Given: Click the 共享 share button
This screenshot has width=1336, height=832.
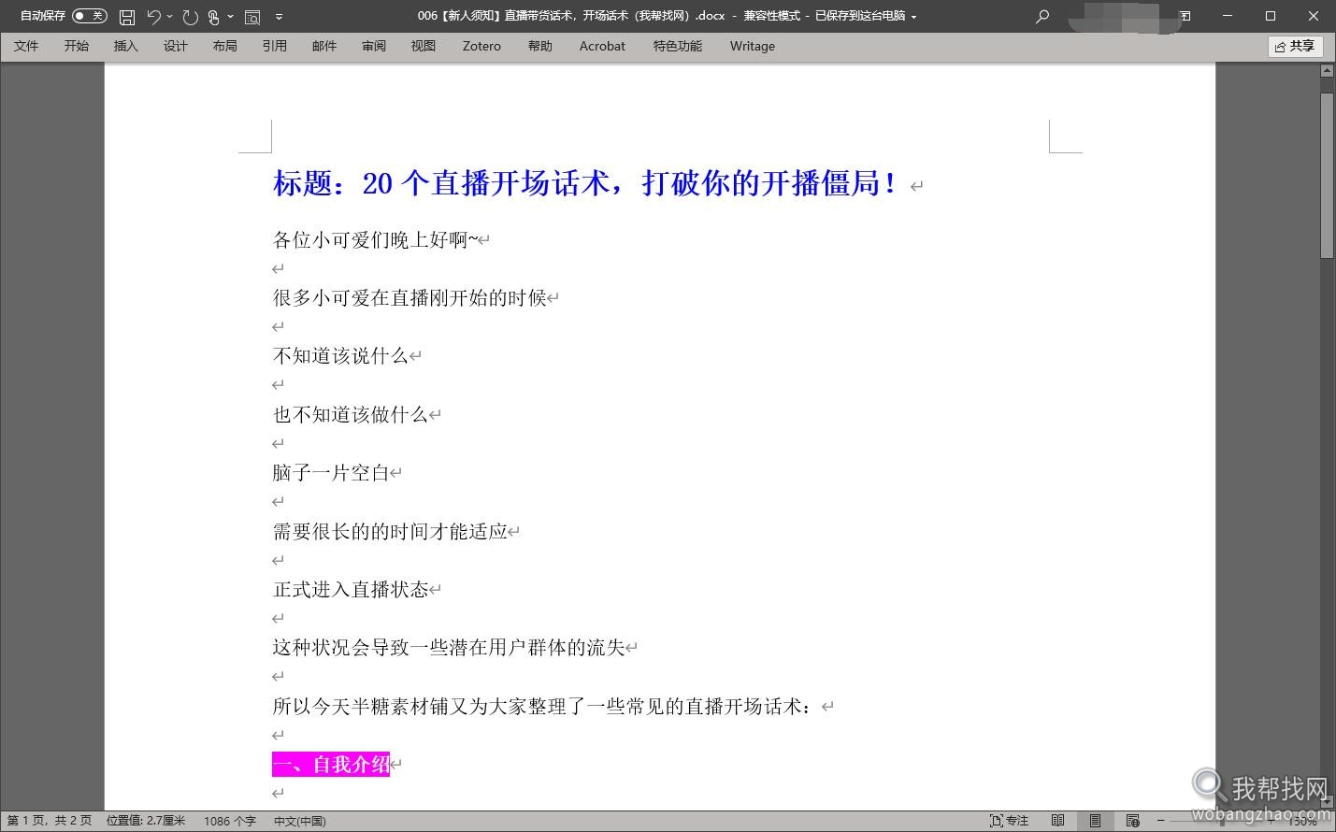Looking at the screenshot, I should (x=1296, y=46).
